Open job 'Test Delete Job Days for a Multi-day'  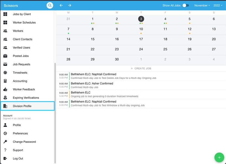(x=141, y=76)
